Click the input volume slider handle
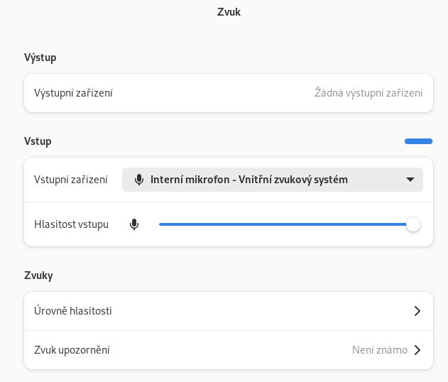448x382 pixels. coord(413,224)
